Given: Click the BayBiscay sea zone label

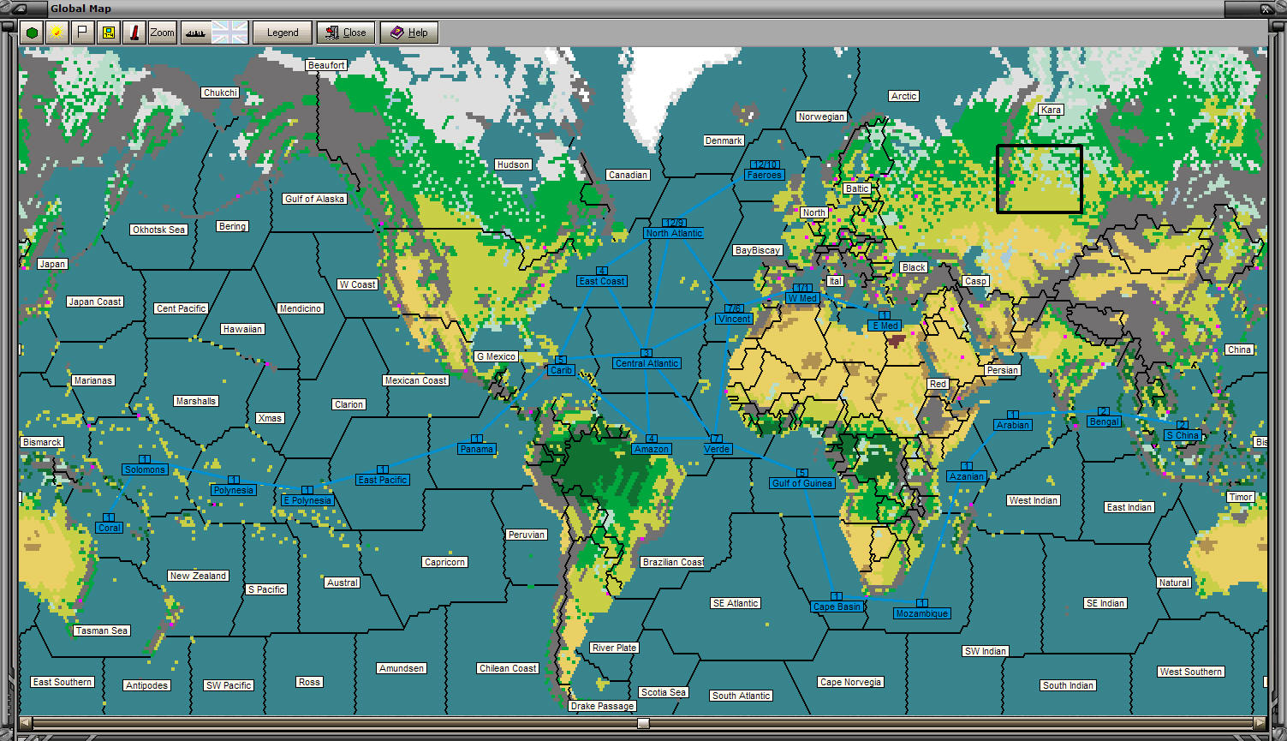Looking at the screenshot, I should (x=757, y=250).
